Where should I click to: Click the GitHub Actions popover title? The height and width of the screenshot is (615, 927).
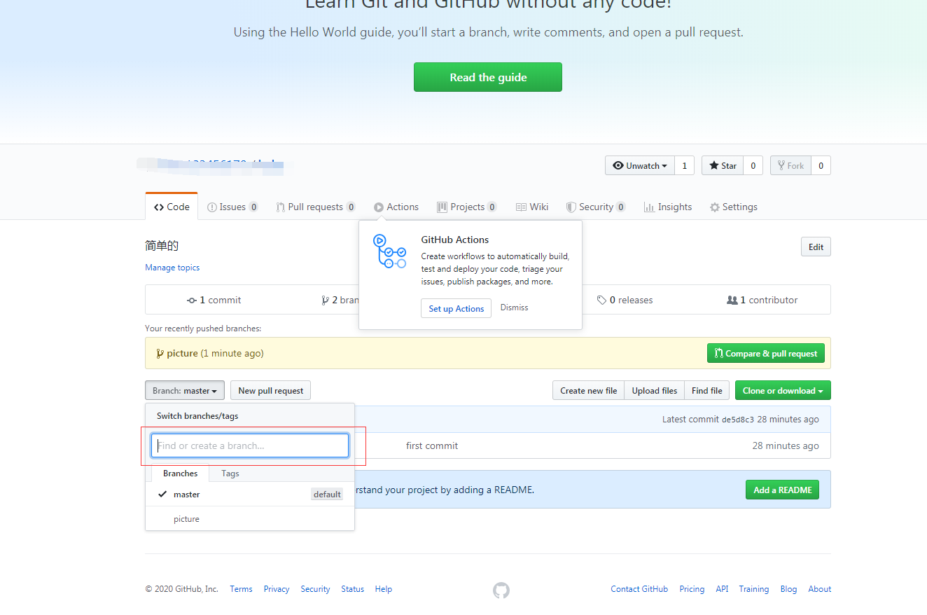(x=455, y=240)
